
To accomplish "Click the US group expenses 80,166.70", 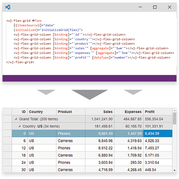I will tap(129, 126).
